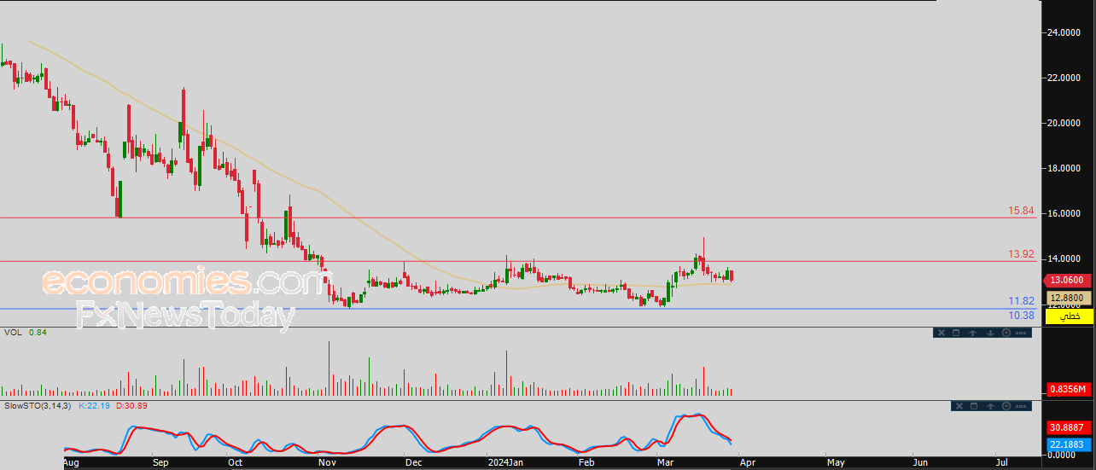
Task: Maximize the SlowSTO panel window icon
Action: [974, 407]
